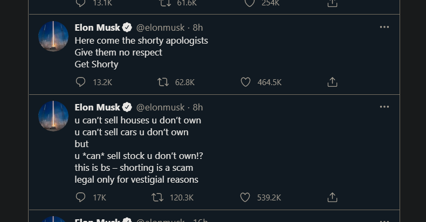Open the "Here come the shorty apologists" tweet text
The image size is (426, 222).
141,40
